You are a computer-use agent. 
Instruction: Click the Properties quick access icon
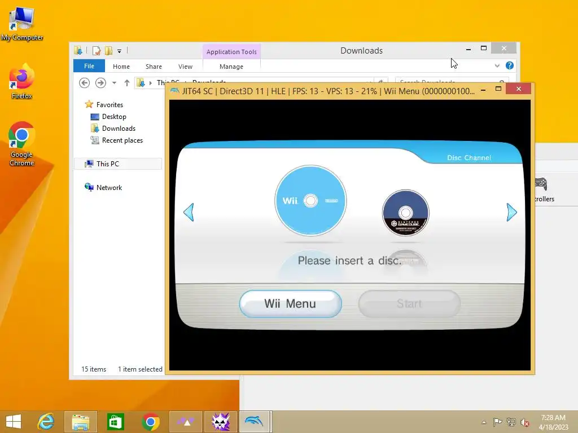(x=97, y=51)
